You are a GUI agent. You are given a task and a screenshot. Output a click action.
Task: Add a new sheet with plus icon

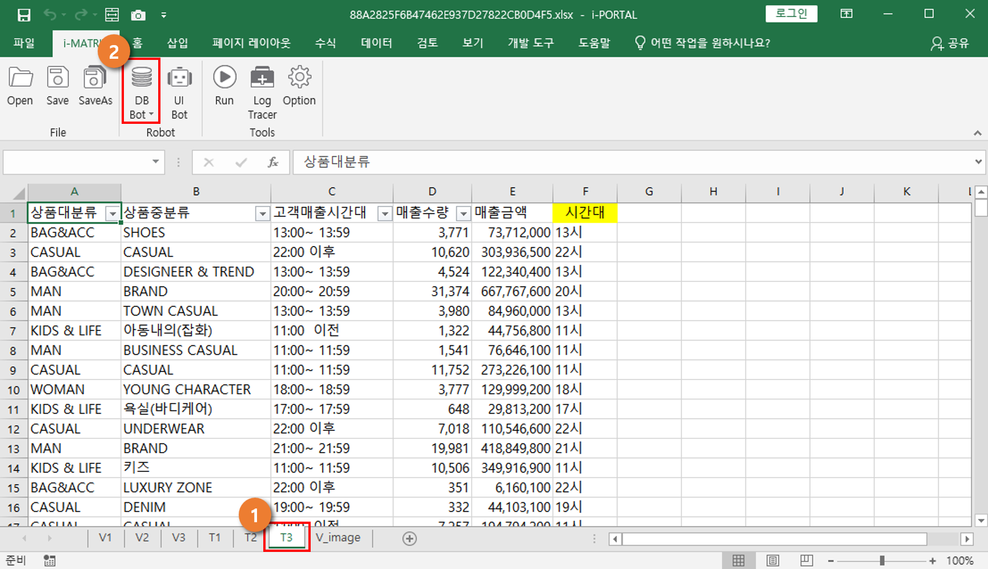[409, 538]
